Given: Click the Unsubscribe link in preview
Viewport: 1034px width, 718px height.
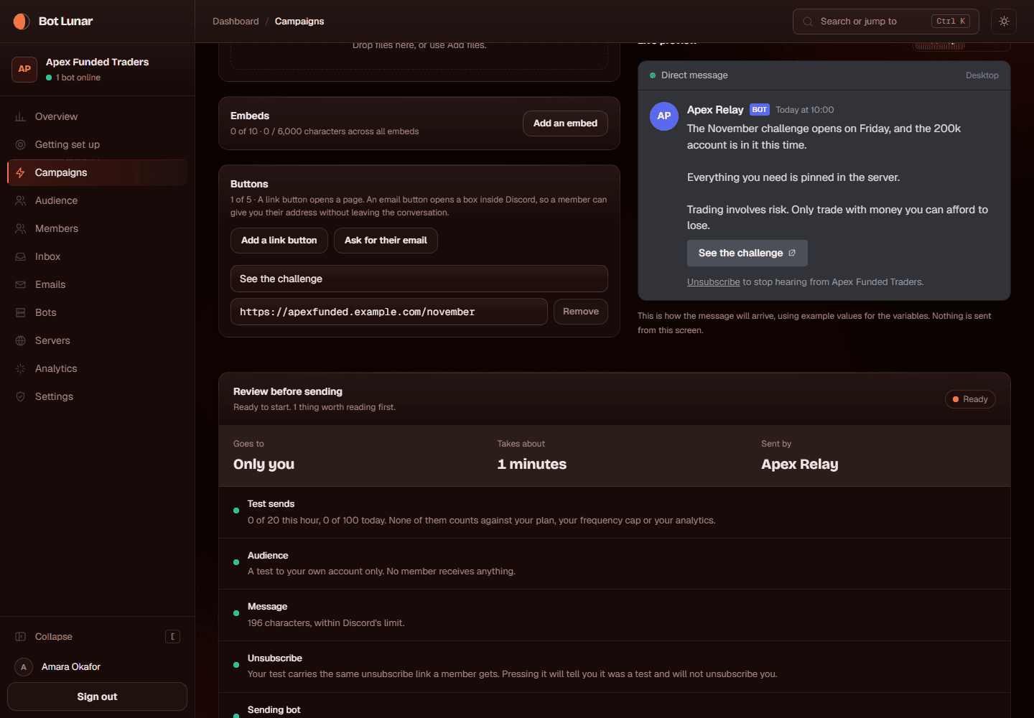Looking at the screenshot, I should click(713, 282).
